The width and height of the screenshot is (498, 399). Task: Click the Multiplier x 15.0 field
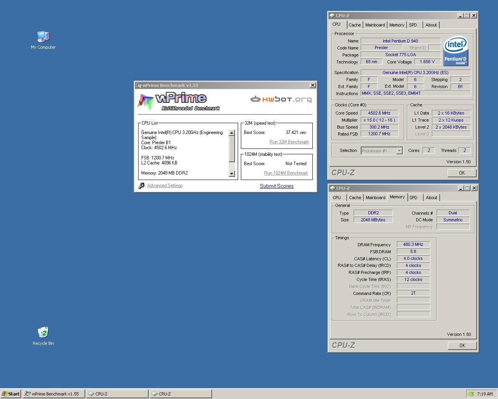click(379, 120)
